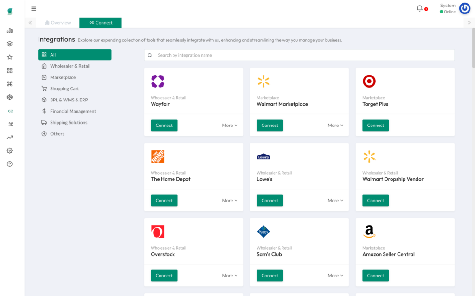Open the notifications bell

pyautogui.click(x=419, y=8)
